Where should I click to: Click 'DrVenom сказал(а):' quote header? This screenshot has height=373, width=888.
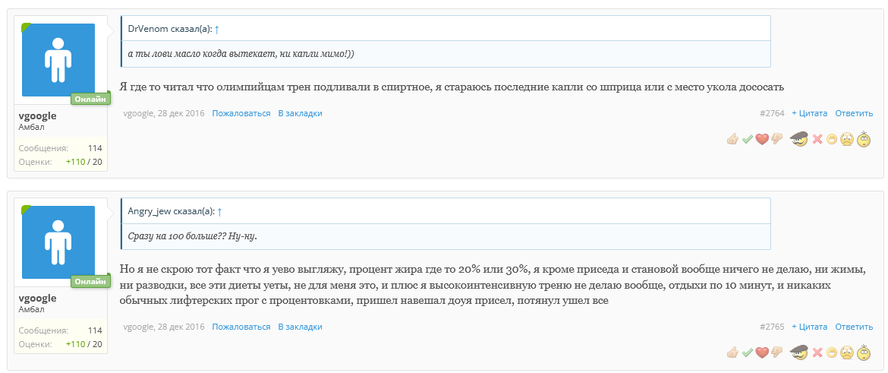click(170, 29)
